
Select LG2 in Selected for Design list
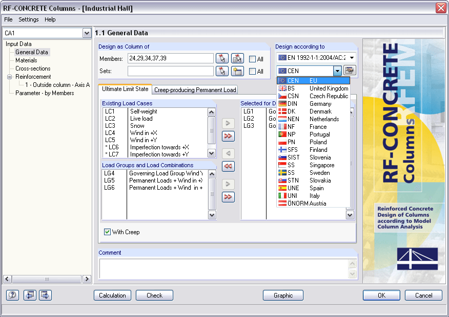point(259,119)
